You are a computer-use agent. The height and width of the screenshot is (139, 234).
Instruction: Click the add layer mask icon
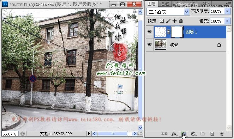click(184, 134)
